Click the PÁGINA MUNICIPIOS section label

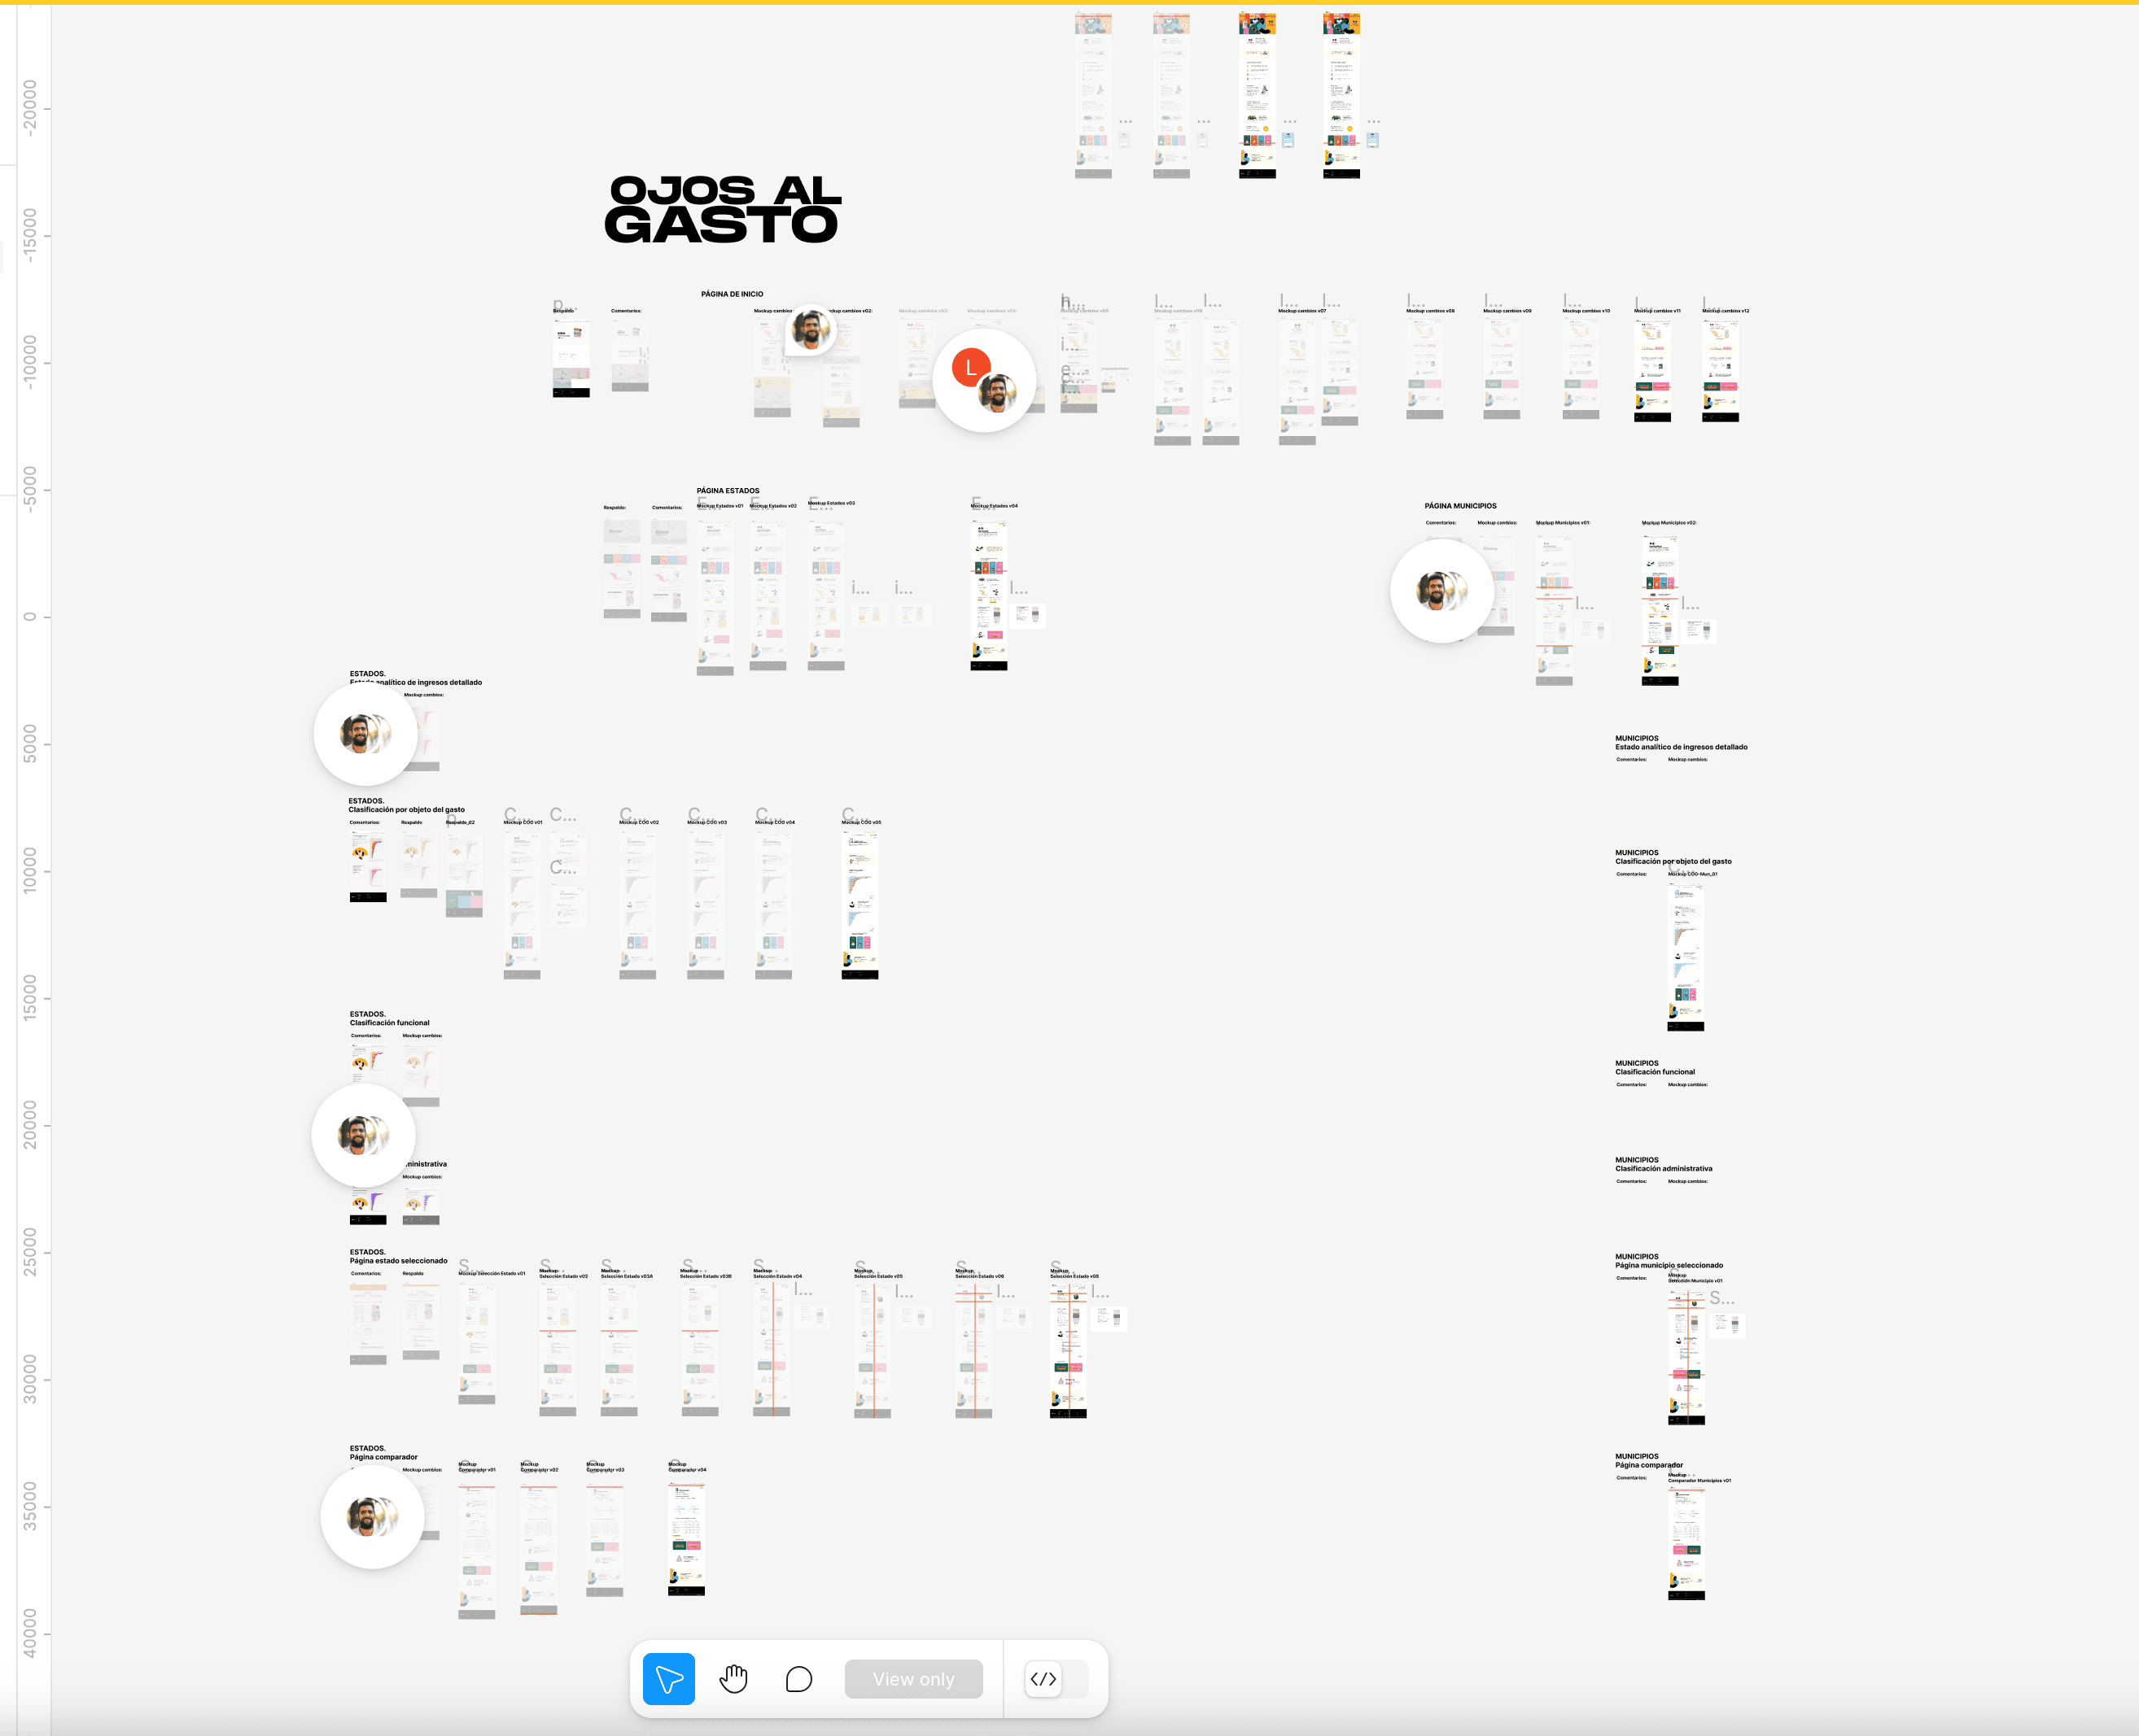pos(1461,506)
